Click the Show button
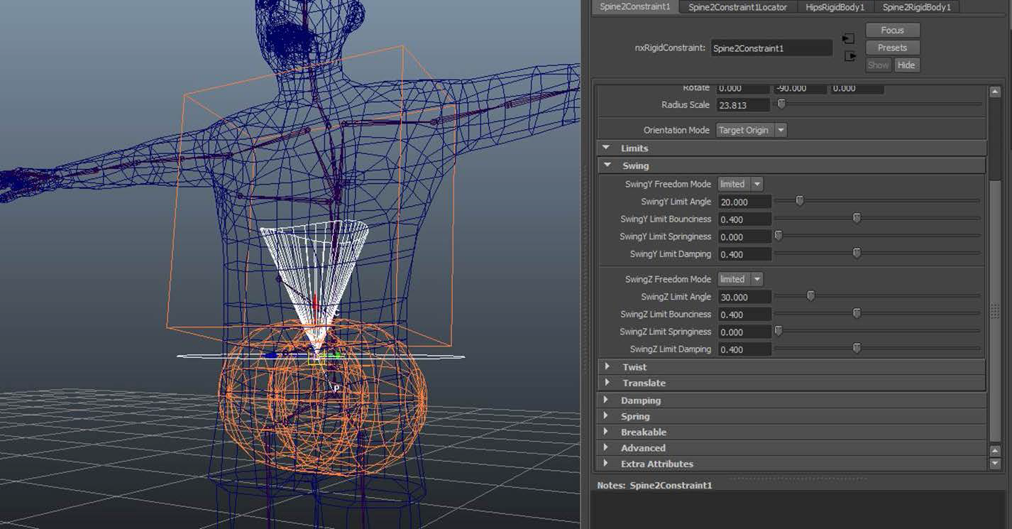Image resolution: width=1012 pixels, height=529 pixels. click(x=878, y=65)
